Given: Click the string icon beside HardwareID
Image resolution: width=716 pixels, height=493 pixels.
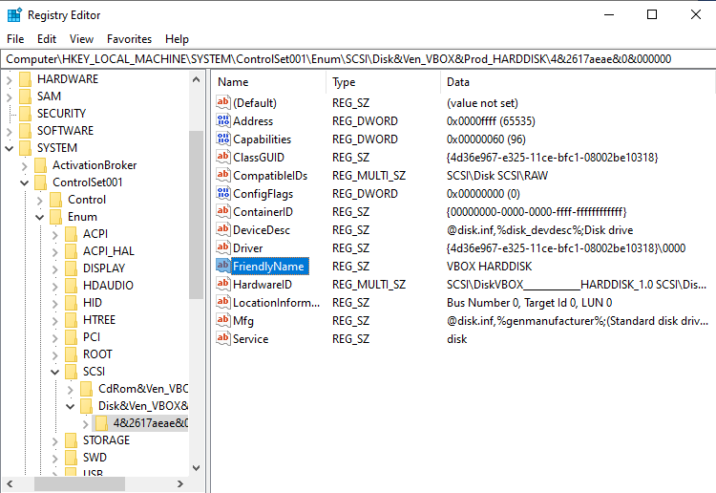Looking at the screenshot, I should [222, 284].
